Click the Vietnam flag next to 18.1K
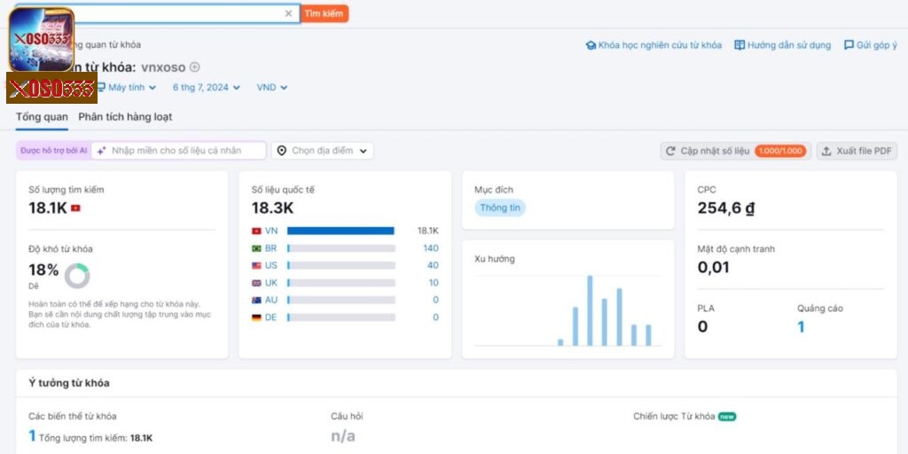 point(75,207)
